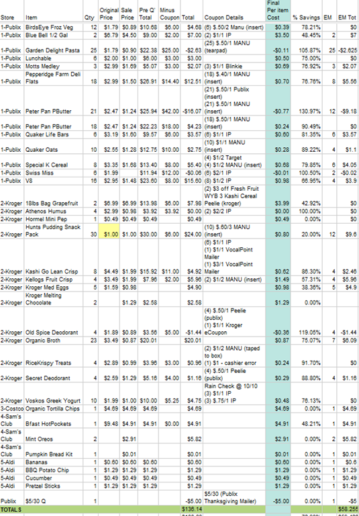Select the 'Thanksgiving Mailer' coupon details cell

click(234, 498)
